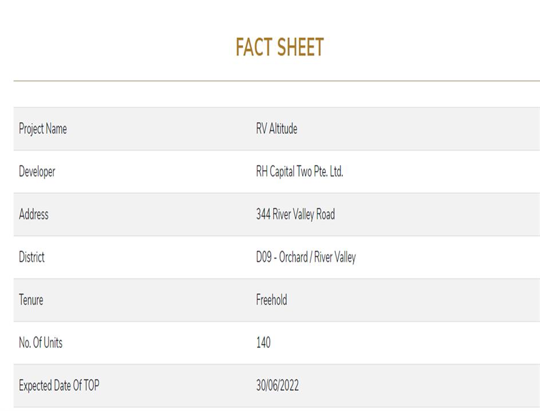Click the 'RH Capital Two' company name
This screenshot has width=540, height=411.
pos(283,171)
